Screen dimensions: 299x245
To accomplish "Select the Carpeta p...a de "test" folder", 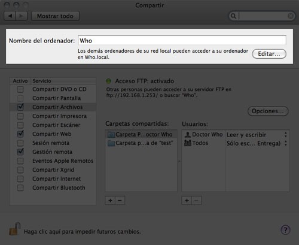I will click(141, 143).
